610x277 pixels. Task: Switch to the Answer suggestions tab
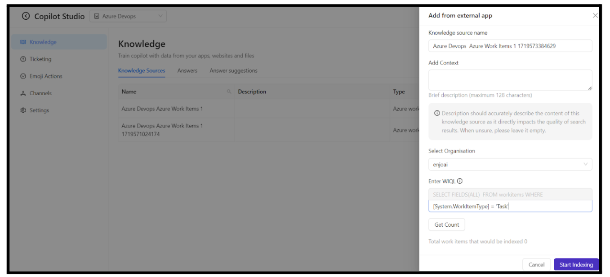click(233, 71)
